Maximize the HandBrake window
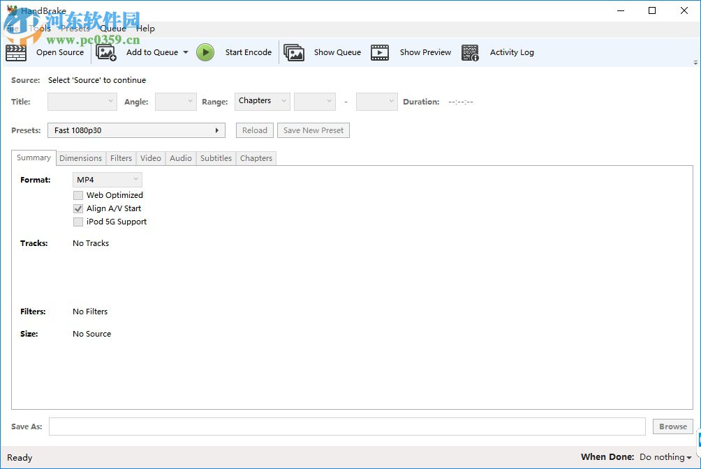Image resolution: width=701 pixels, height=469 pixels. 652,10
